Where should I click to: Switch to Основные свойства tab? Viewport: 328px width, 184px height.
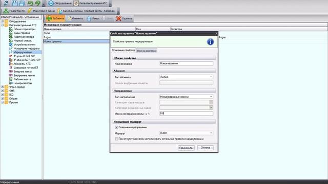click(x=124, y=51)
